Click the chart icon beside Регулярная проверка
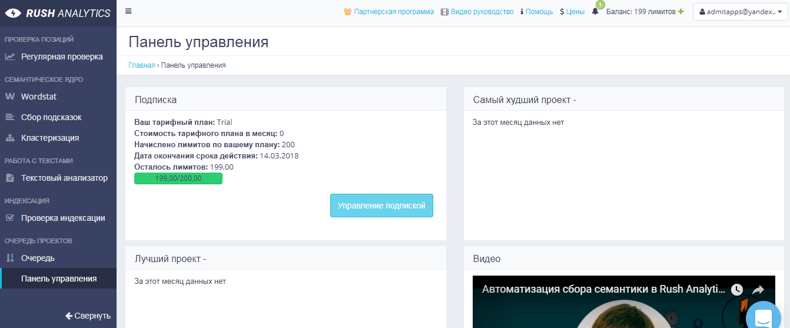This screenshot has height=328, width=790. coord(10,57)
